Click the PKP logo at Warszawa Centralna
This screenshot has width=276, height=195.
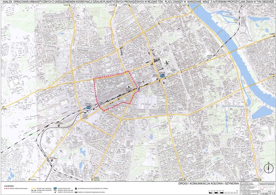point(162,76)
